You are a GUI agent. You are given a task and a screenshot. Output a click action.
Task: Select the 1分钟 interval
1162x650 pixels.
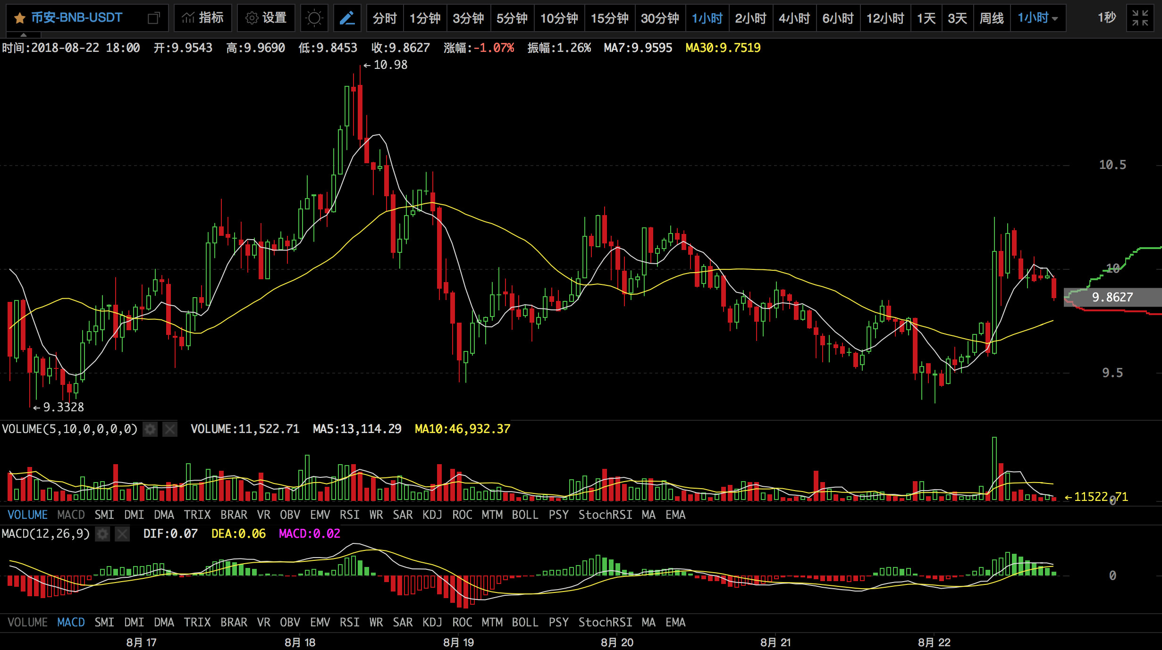point(425,18)
